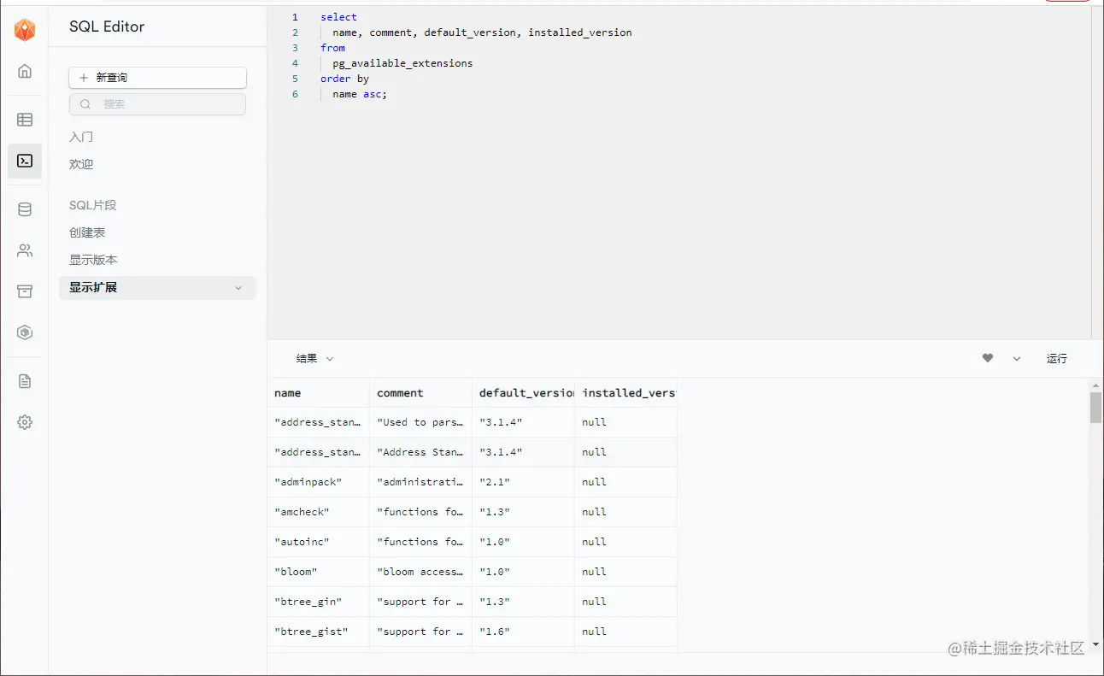This screenshot has height=676, width=1104.
Task: Select the "btree_gist" name cell
Action: tap(318, 632)
